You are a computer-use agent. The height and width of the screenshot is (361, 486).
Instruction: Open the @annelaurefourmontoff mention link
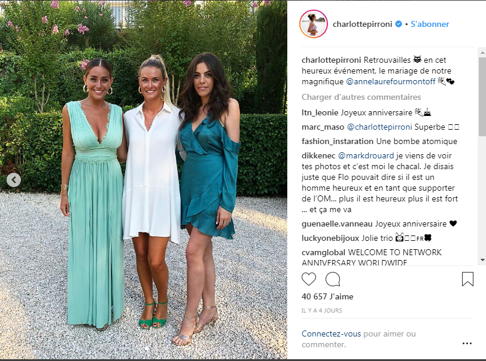point(390,81)
